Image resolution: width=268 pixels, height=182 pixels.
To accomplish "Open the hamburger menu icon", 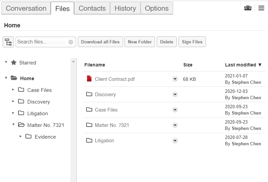I will click(x=261, y=8).
